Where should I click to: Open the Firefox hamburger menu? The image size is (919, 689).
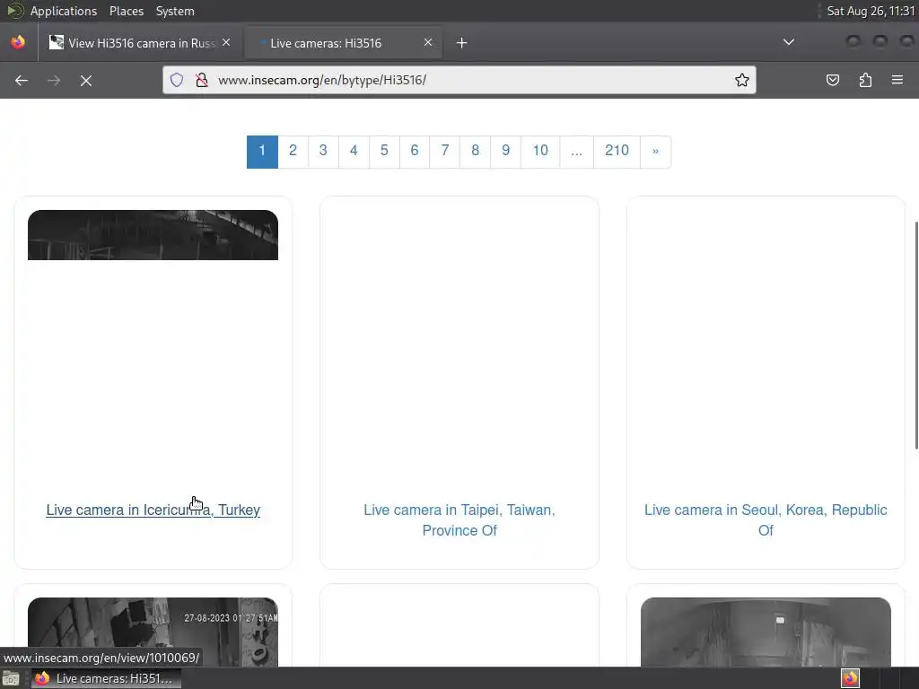[x=897, y=80]
